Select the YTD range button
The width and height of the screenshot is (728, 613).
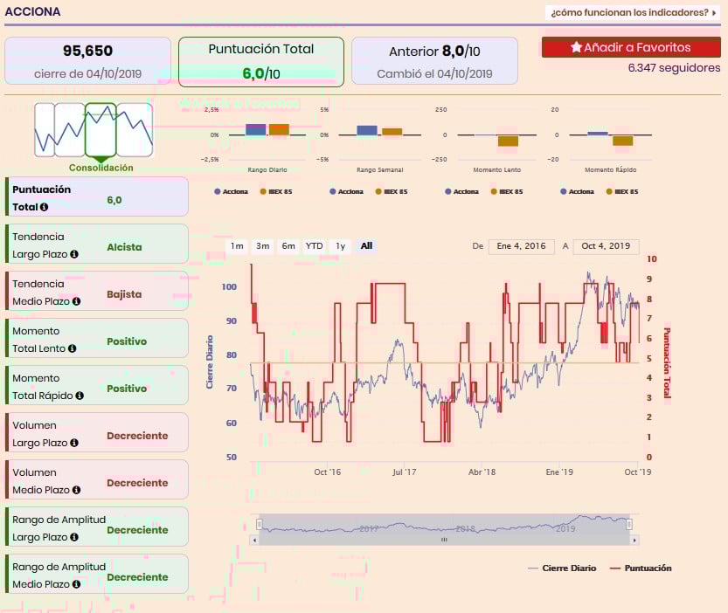[315, 246]
